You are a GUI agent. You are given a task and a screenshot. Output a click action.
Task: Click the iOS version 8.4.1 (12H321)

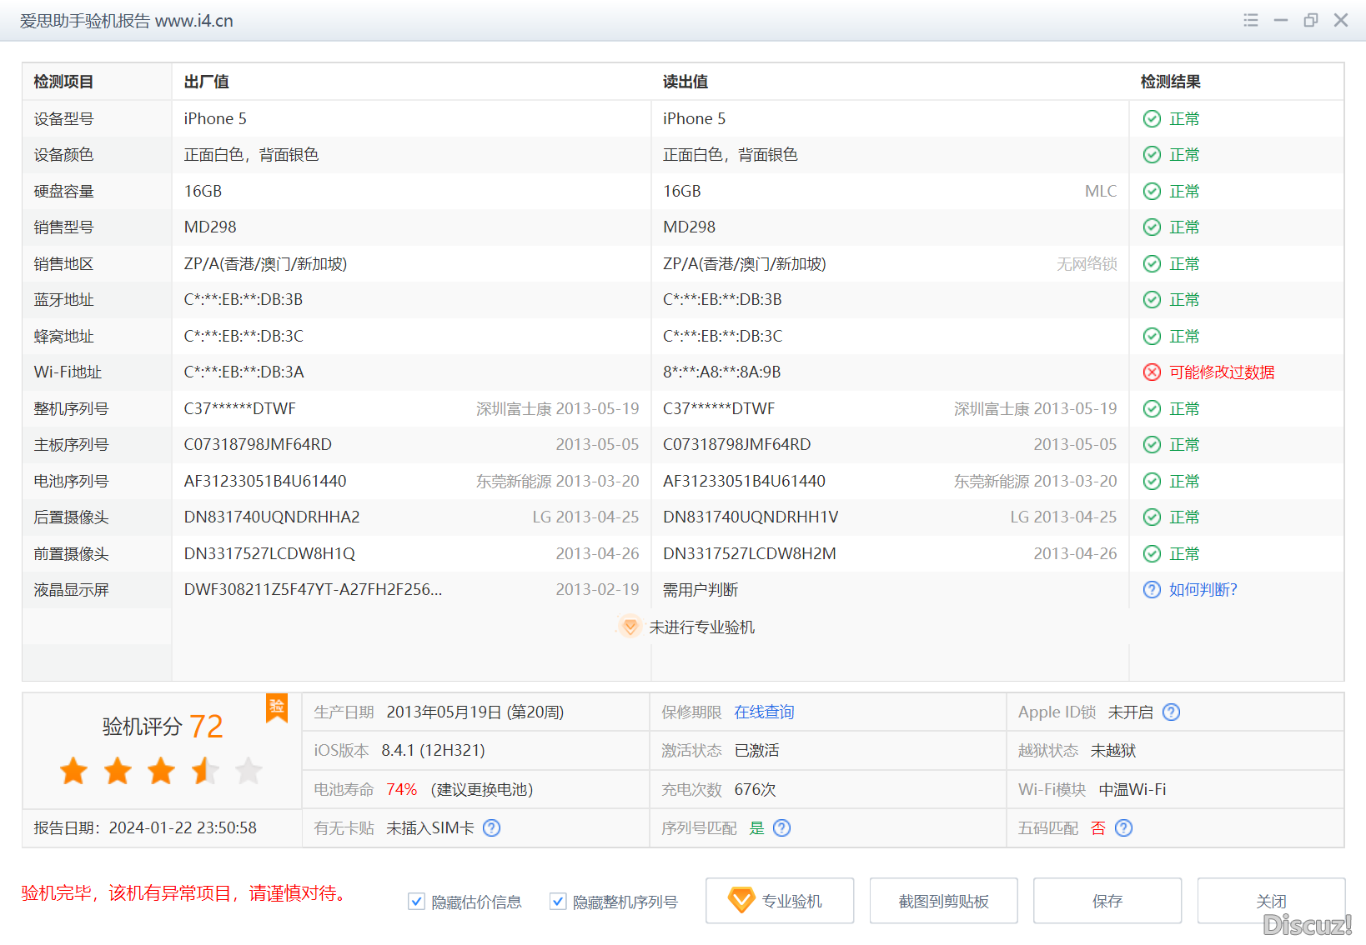pyautogui.click(x=433, y=751)
